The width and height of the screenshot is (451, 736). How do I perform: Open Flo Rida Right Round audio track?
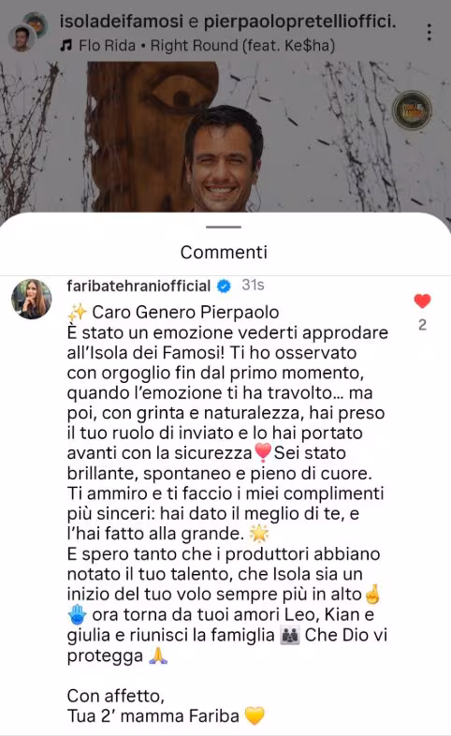[x=207, y=46]
